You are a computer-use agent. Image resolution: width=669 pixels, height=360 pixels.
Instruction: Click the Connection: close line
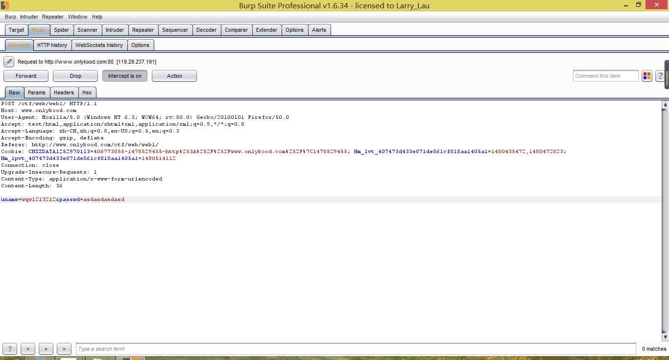click(30, 165)
